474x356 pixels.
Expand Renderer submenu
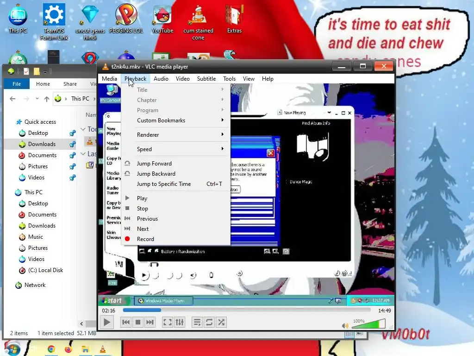click(x=176, y=135)
